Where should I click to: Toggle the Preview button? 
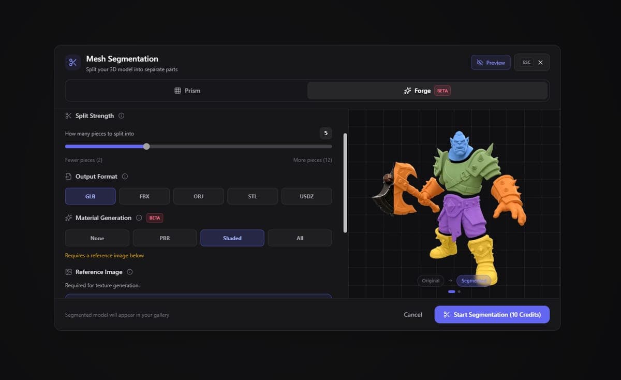[x=491, y=63]
